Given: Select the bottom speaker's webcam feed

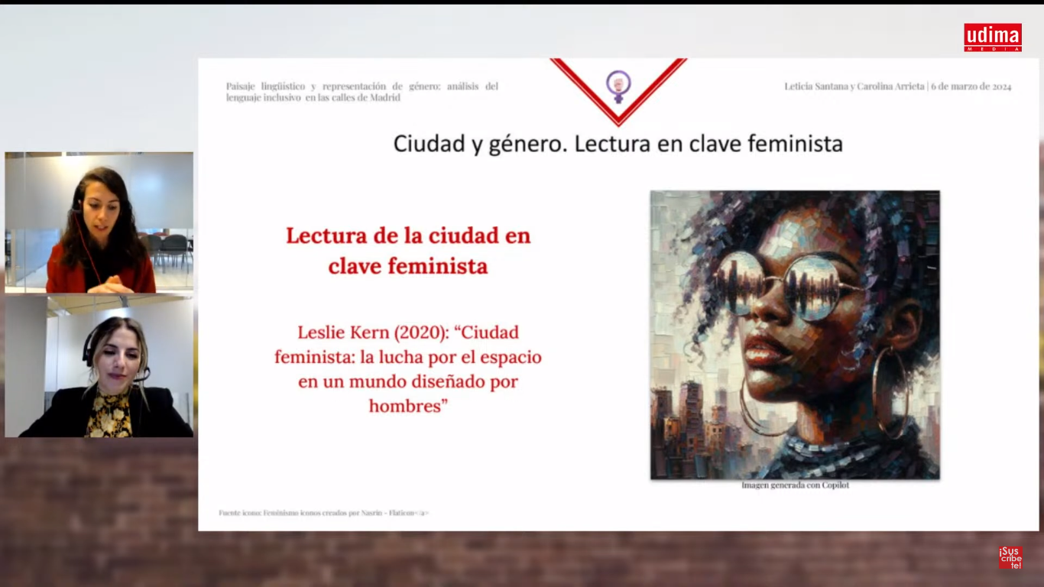Looking at the screenshot, I should [x=99, y=366].
